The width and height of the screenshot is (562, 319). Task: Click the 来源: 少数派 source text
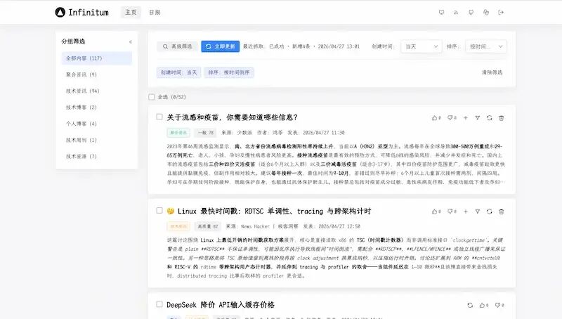(237, 133)
